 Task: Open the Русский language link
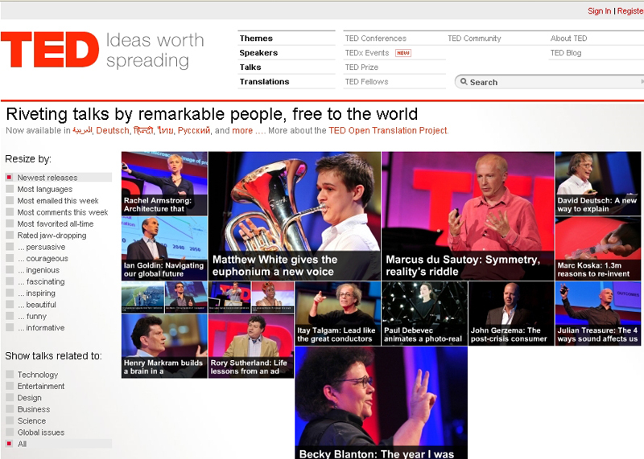pos(194,130)
